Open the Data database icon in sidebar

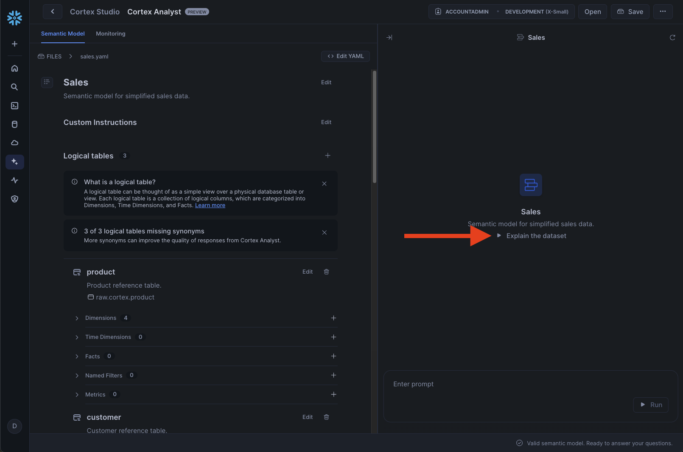click(14, 124)
